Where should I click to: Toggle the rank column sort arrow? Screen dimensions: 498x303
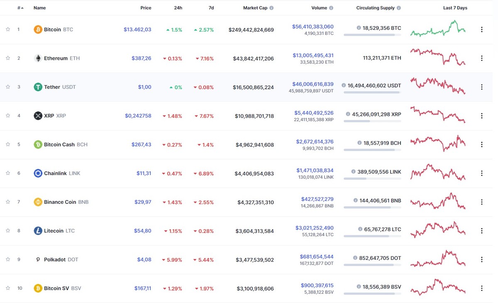tap(22, 7)
